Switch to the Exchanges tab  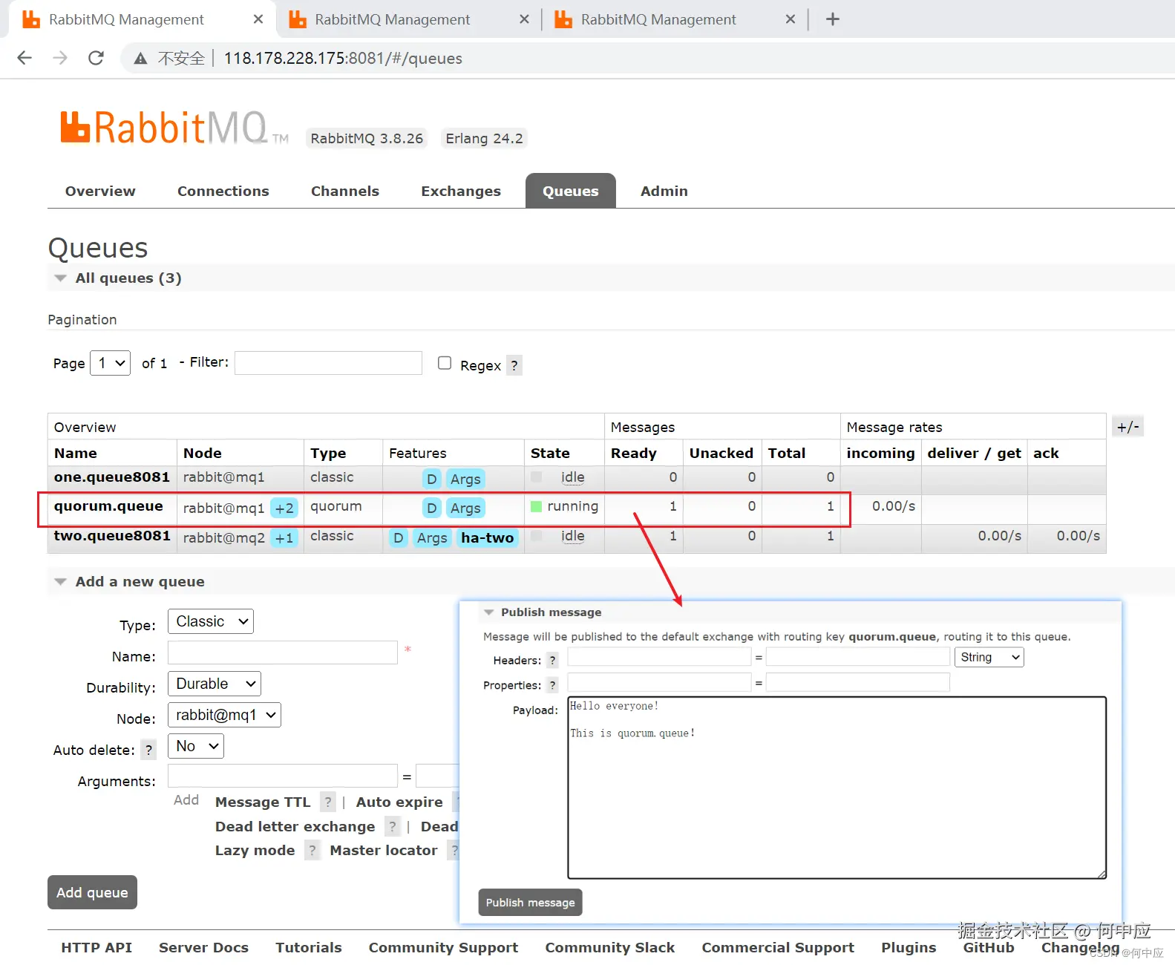coord(461,191)
